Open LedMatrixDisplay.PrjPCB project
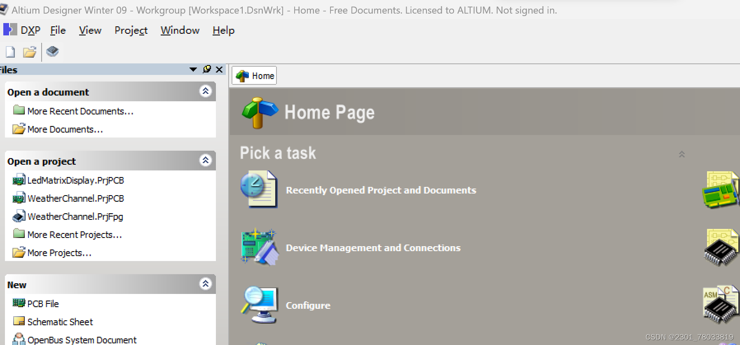This screenshot has width=740, height=345. pos(75,180)
